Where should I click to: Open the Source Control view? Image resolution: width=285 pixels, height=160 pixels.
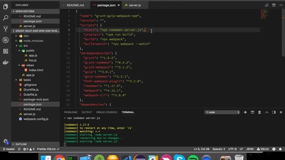[6, 29]
